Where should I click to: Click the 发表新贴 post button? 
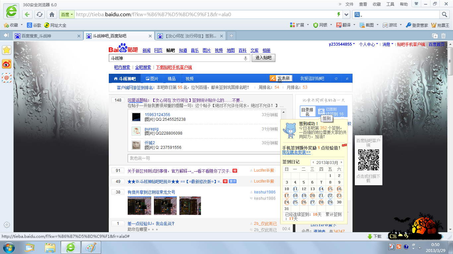(281, 78)
